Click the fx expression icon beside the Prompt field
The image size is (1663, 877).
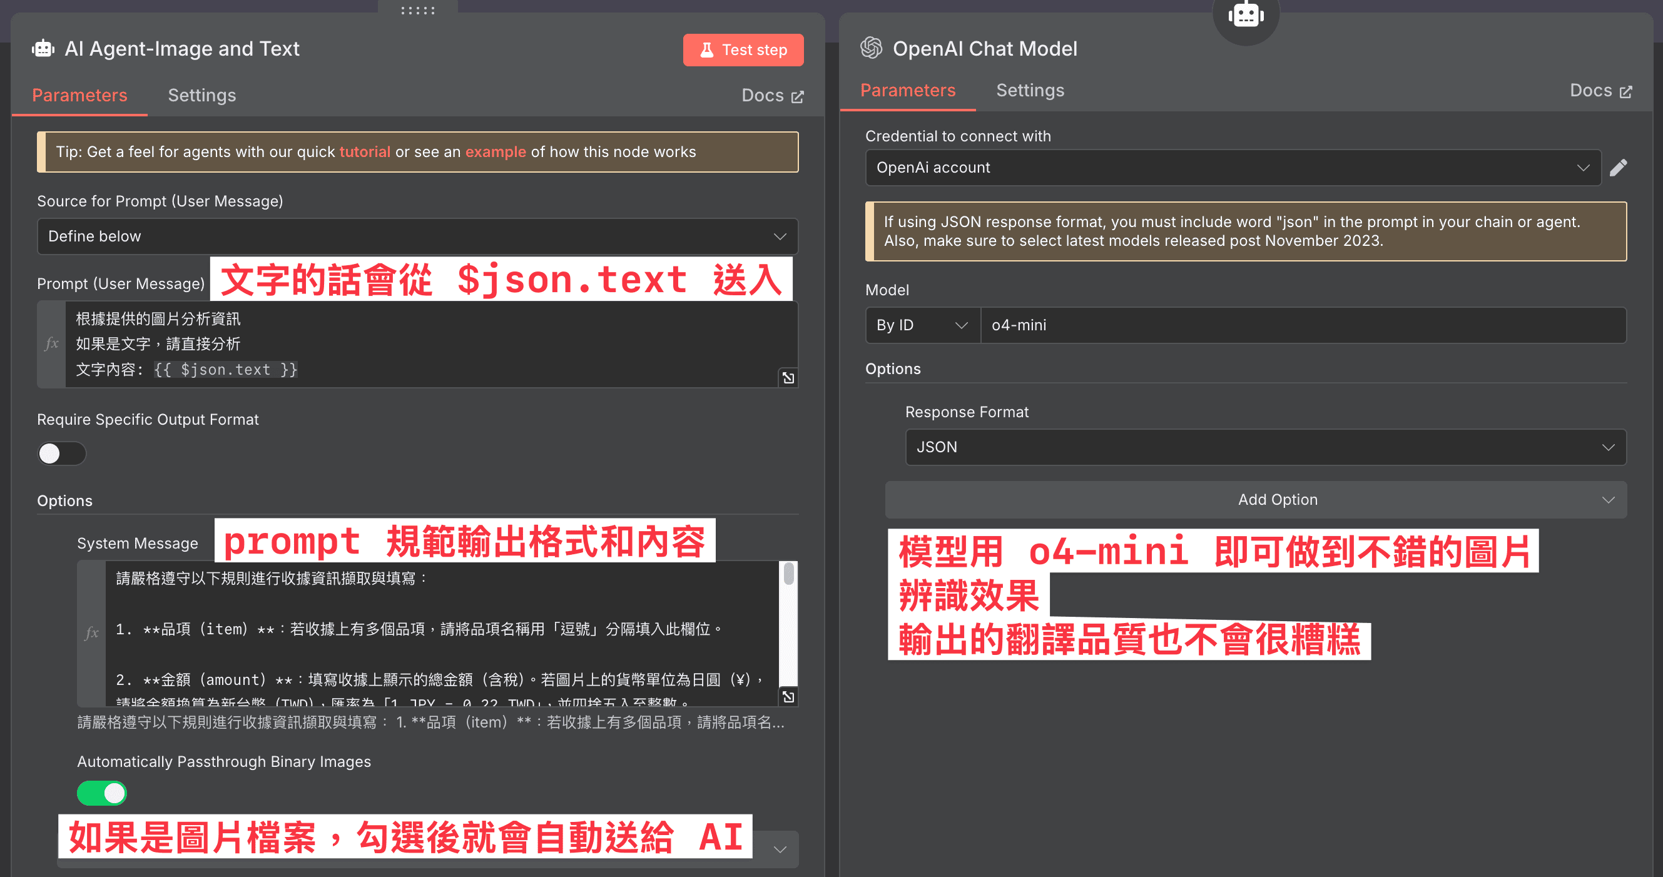point(52,344)
